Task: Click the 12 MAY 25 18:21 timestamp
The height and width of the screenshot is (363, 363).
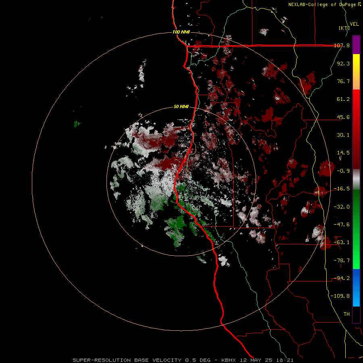Action: coord(267,360)
